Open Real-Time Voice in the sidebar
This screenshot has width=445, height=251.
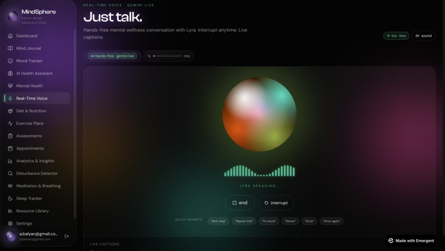[37, 98]
